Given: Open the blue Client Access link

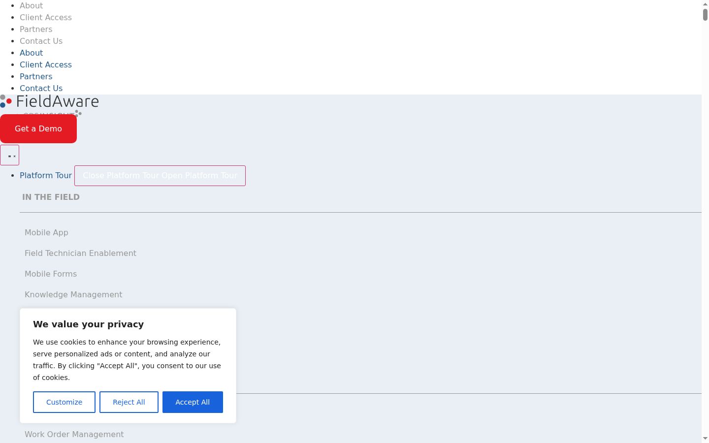Looking at the screenshot, I should pos(46,64).
